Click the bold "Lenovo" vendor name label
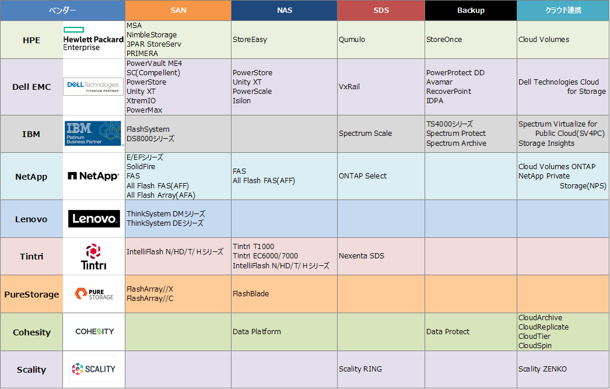 [31, 219]
